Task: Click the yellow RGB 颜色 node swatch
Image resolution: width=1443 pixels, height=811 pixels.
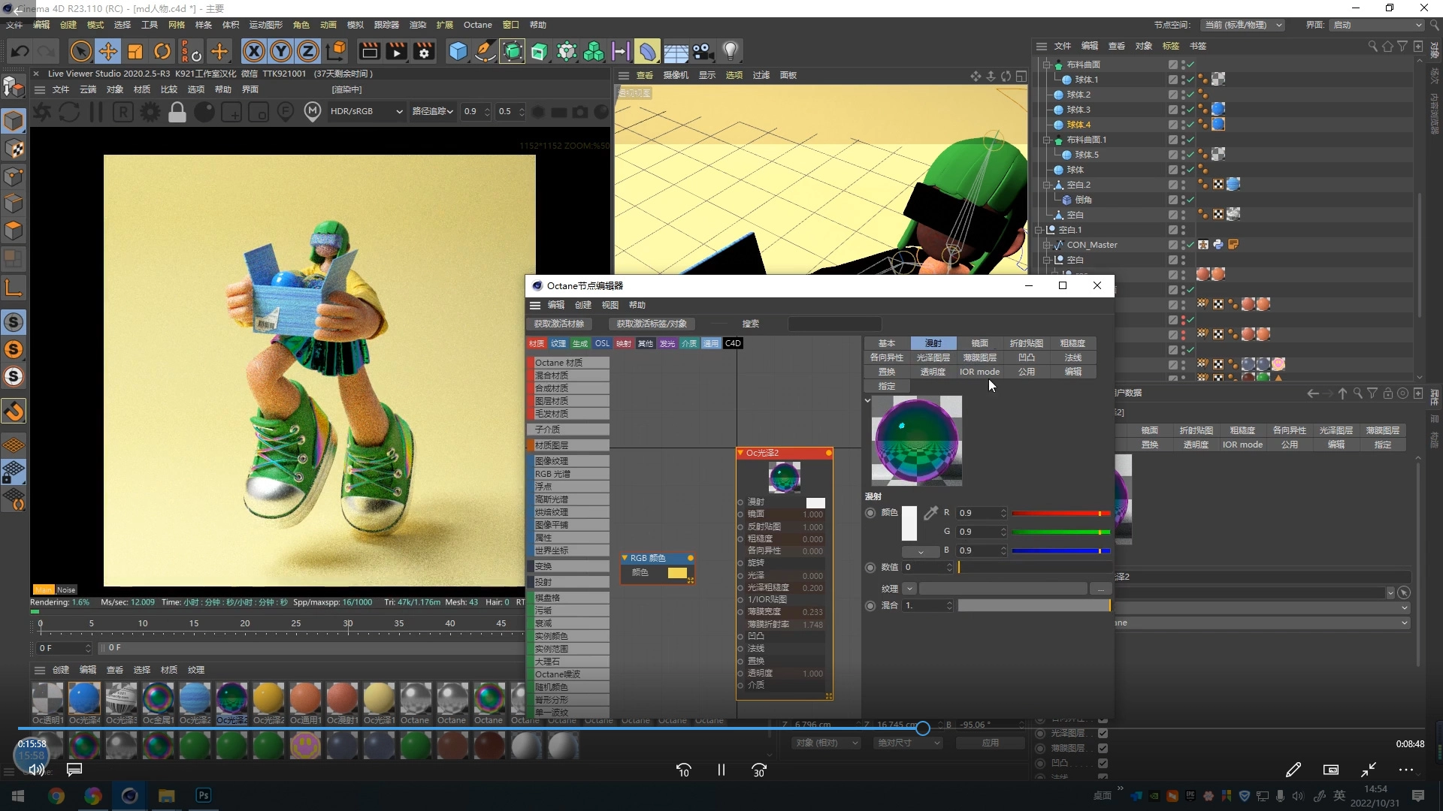Action: tap(677, 573)
